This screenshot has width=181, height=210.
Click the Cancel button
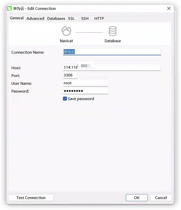(x=161, y=198)
